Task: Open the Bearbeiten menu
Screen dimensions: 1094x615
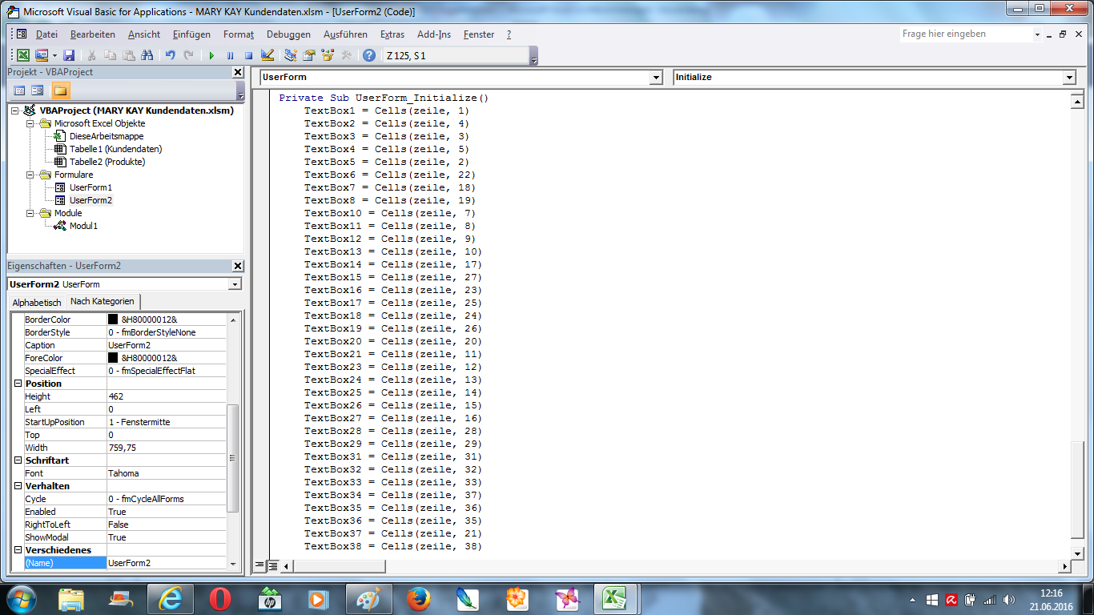Action: click(x=93, y=34)
